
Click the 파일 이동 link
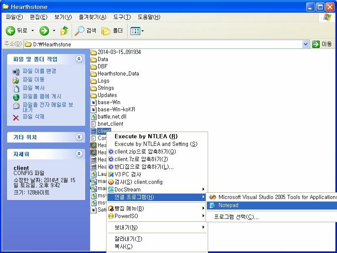click(x=34, y=79)
